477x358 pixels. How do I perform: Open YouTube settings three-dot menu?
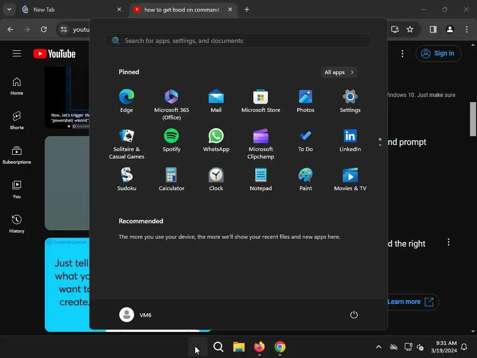[402, 54]
